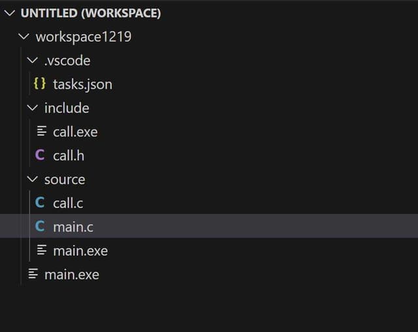Open the call.h header file name
Screen dimensions: 418x332
(x=69, y=155)
